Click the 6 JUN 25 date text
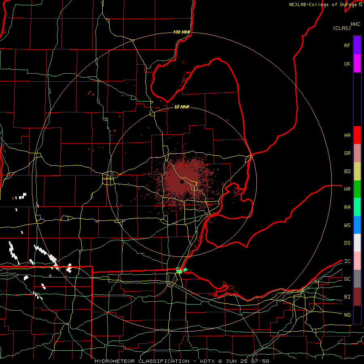This screenshot has width=364, height=364. click(x=234, y=361)
